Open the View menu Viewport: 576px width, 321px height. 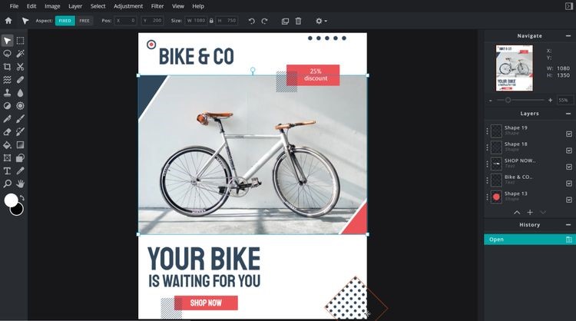click(178, 6)
